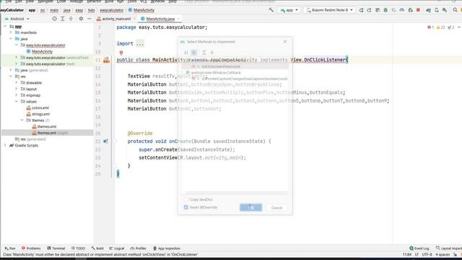Open the Build tool window tab

[97, 248]
